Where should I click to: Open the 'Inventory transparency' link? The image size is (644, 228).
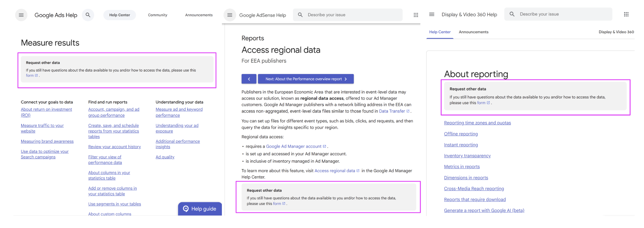pos(467,156)
